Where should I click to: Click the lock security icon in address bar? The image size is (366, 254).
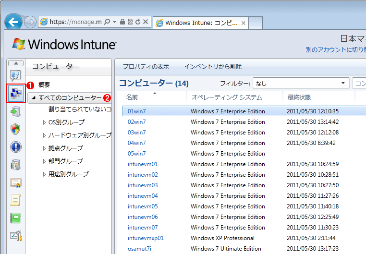click(x=122, y=22)
